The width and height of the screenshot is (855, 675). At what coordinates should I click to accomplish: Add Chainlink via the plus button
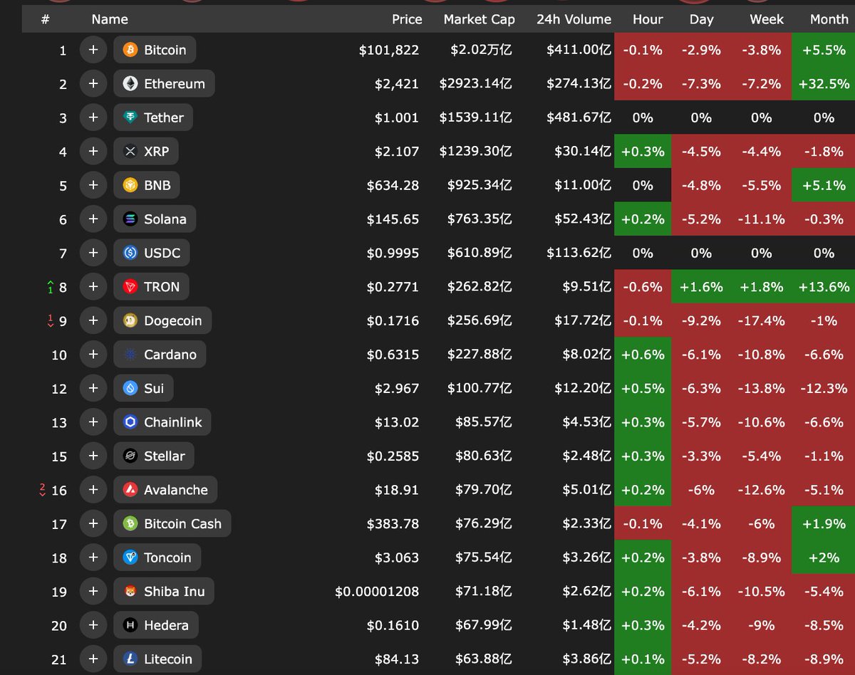pyautogui.click(x=93, y=422)
